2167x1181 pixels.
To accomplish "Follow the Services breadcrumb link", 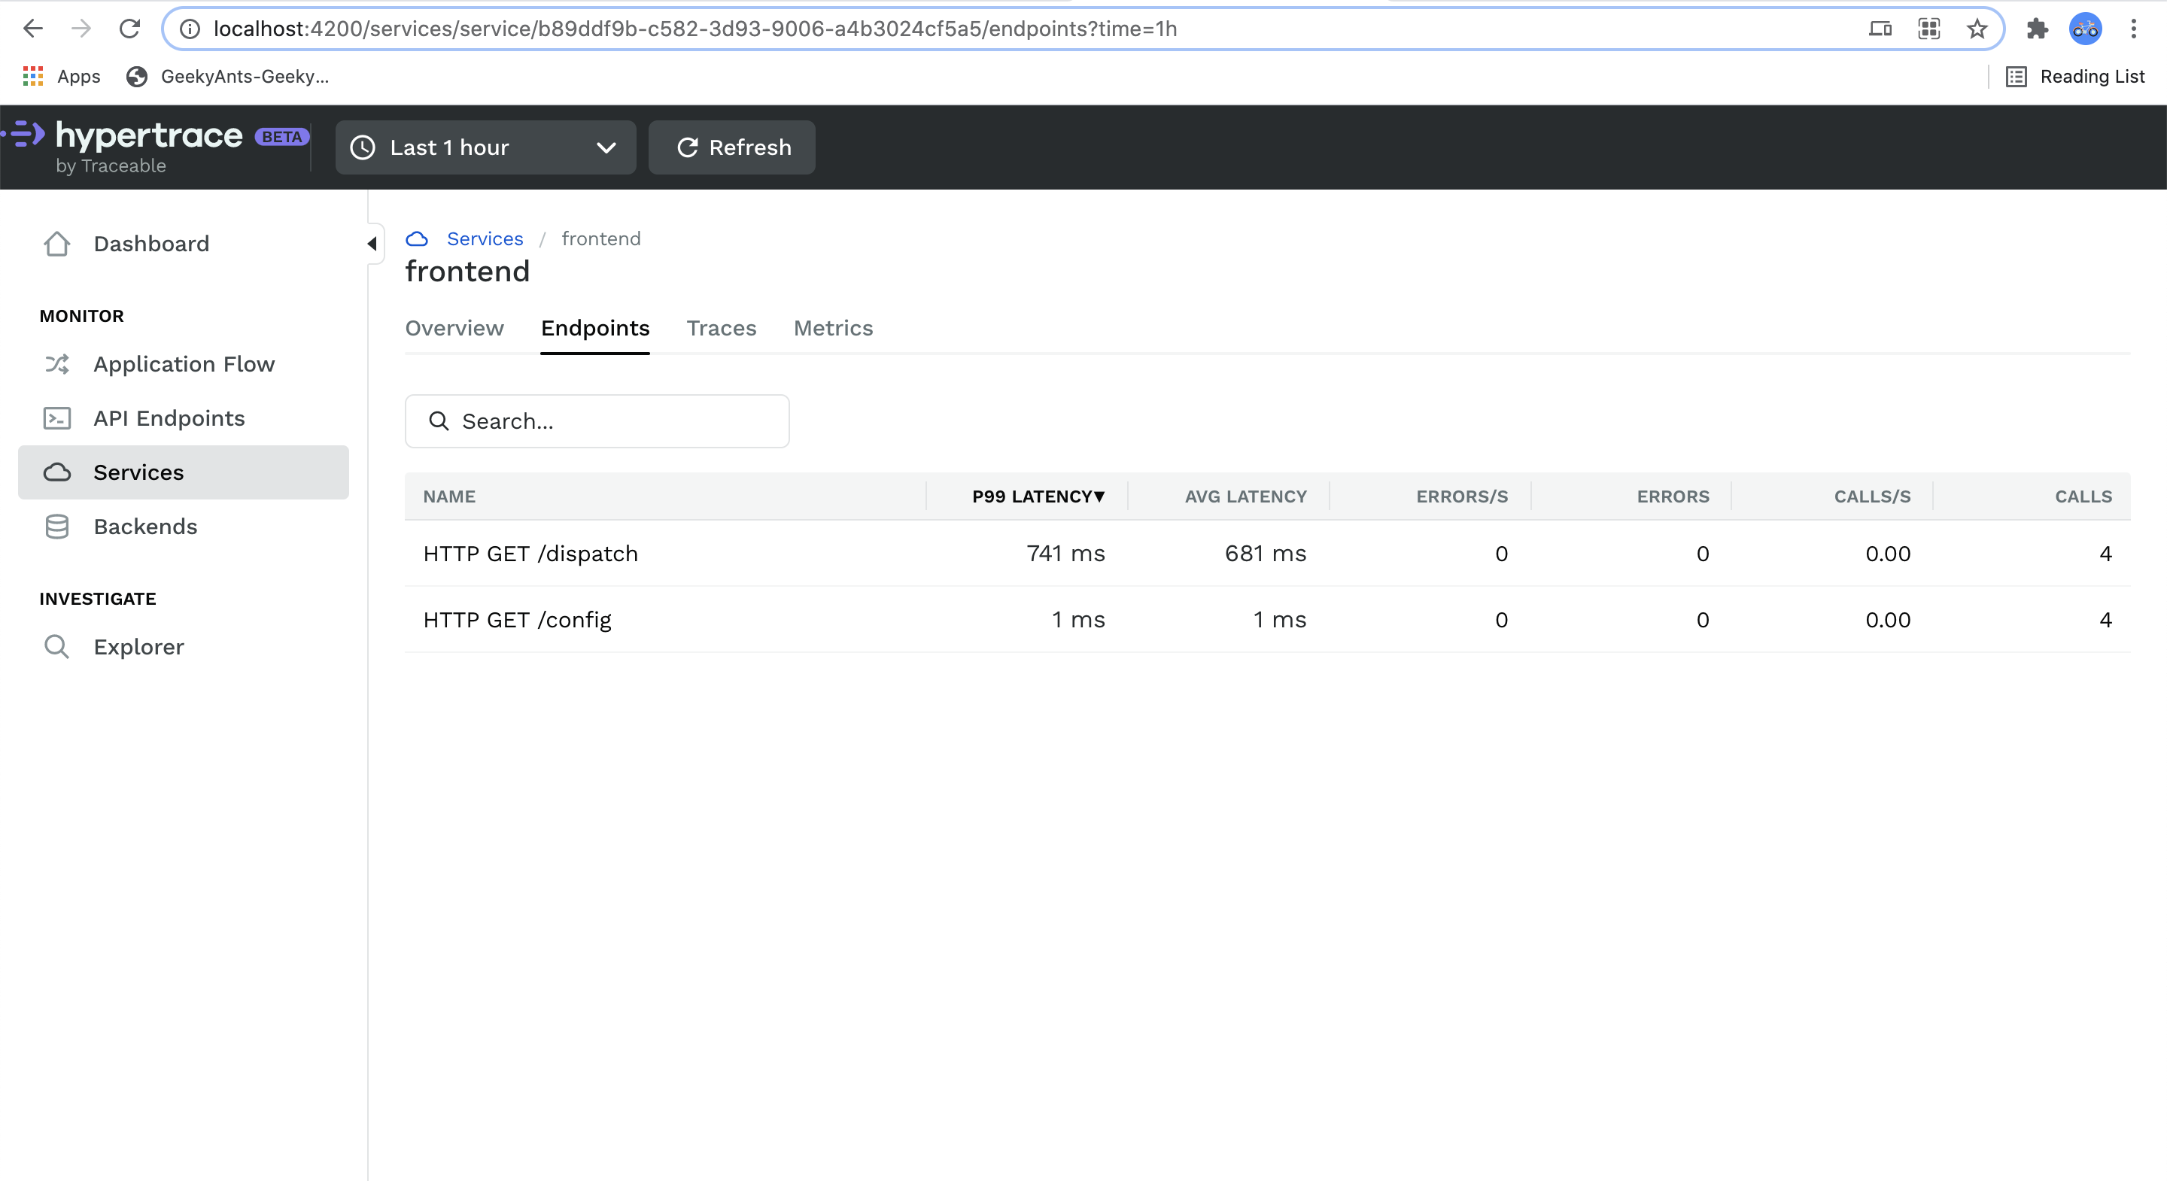I will (x=485, y=239).
